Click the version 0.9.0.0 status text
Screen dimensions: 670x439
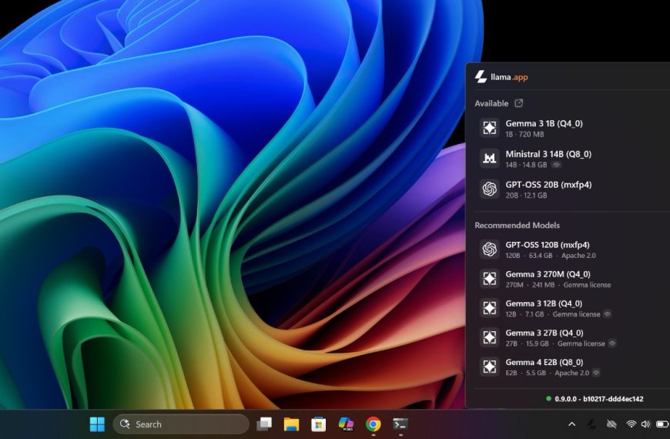coord(598,399)
